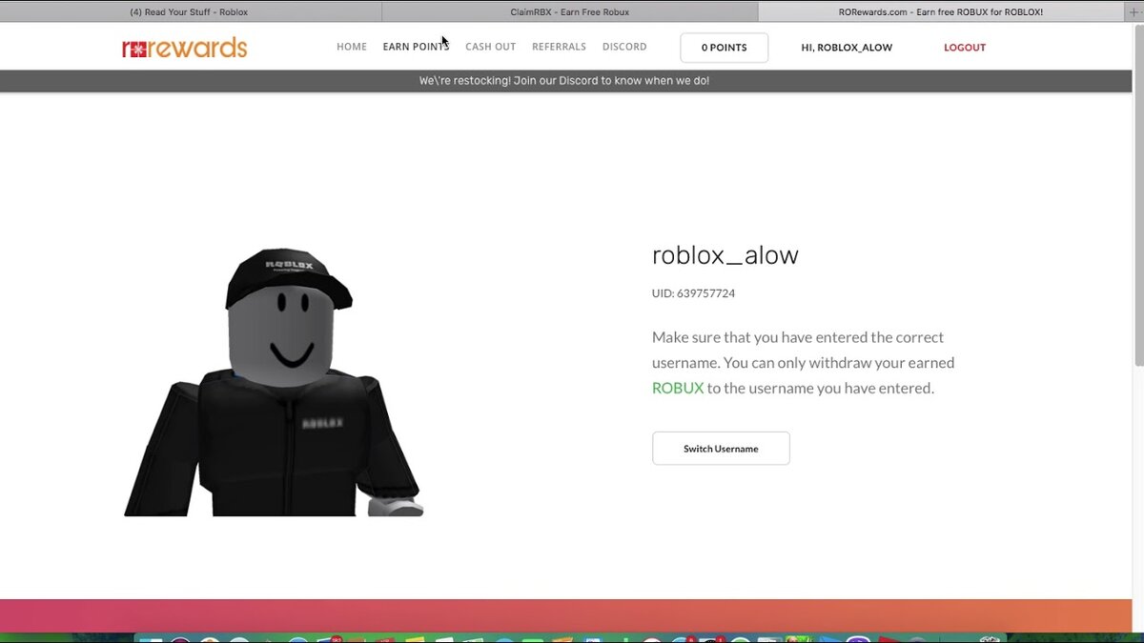Open the CASH OUT page
This screenshot has height=643, width=1144.
490,47
